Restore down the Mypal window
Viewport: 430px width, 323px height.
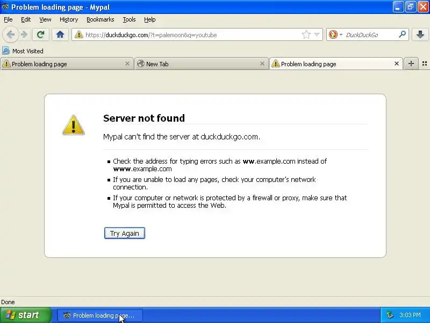[x=411, y=7]
